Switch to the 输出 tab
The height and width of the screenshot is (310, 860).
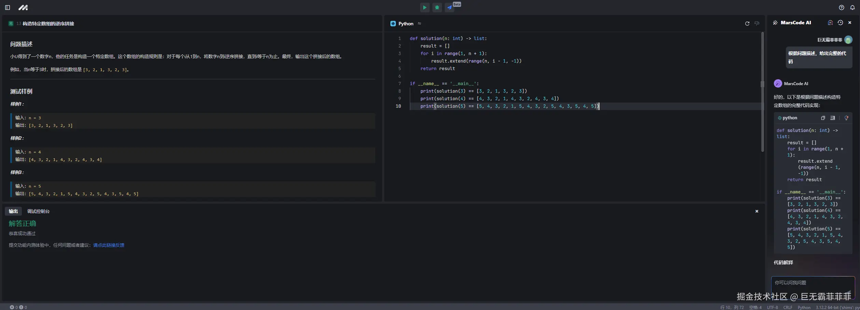click(13, 211)
